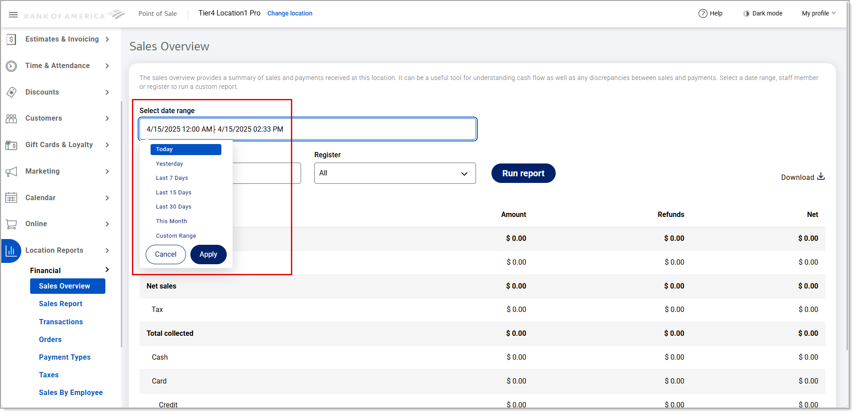
Task: Choose Last 30 Days preset
Action: (174, 207)
